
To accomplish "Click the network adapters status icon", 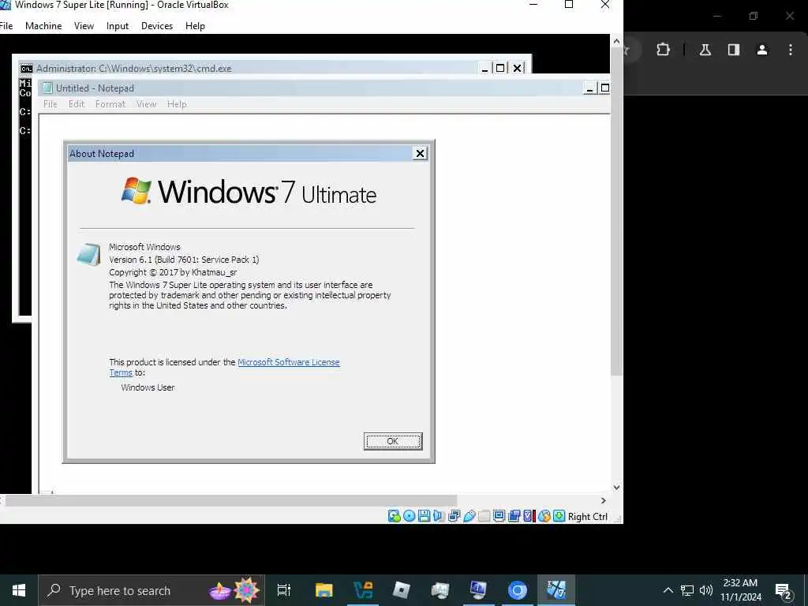I will (x=454, y=516).
